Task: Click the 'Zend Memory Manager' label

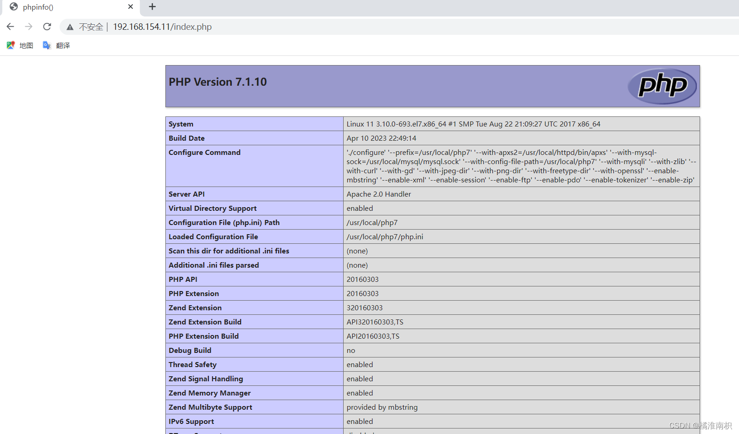Action: point(209,393)
